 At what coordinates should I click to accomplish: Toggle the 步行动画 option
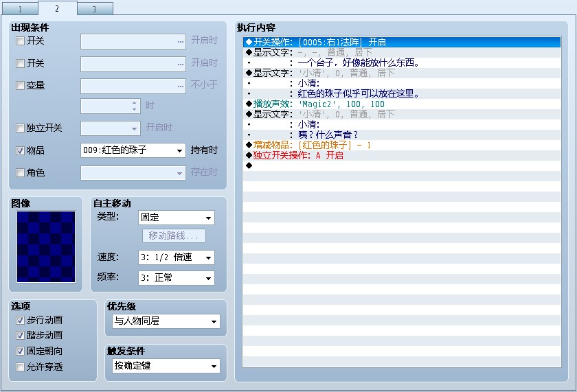[x=20, y=321]
